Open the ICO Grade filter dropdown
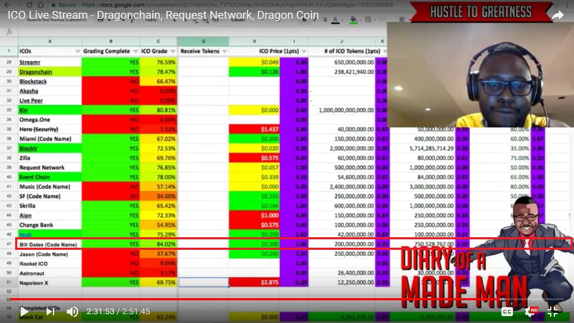 click(172, 51)
